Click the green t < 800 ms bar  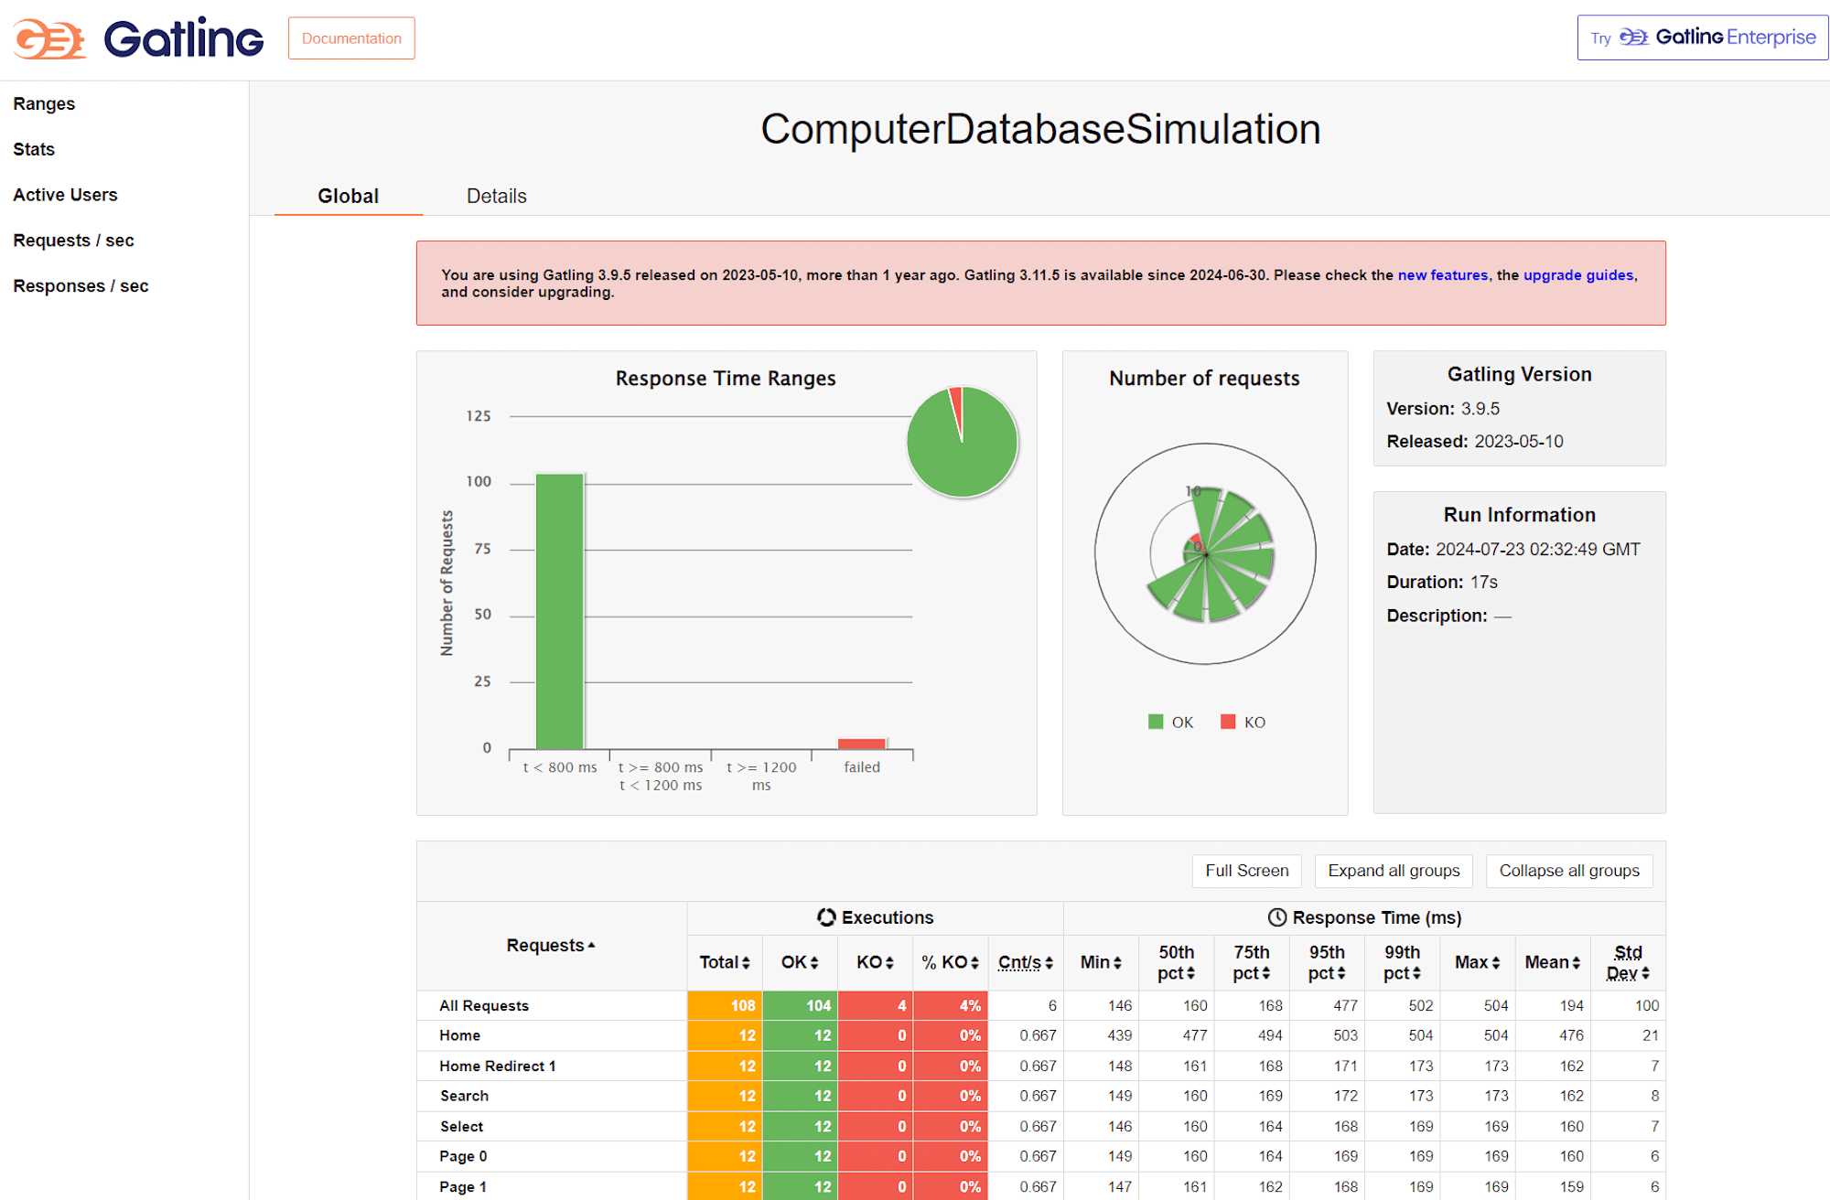[559, 611]
